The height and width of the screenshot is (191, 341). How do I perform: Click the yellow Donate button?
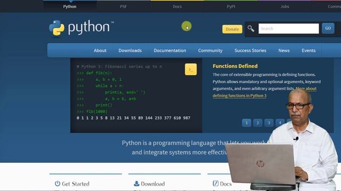point(232,29)
